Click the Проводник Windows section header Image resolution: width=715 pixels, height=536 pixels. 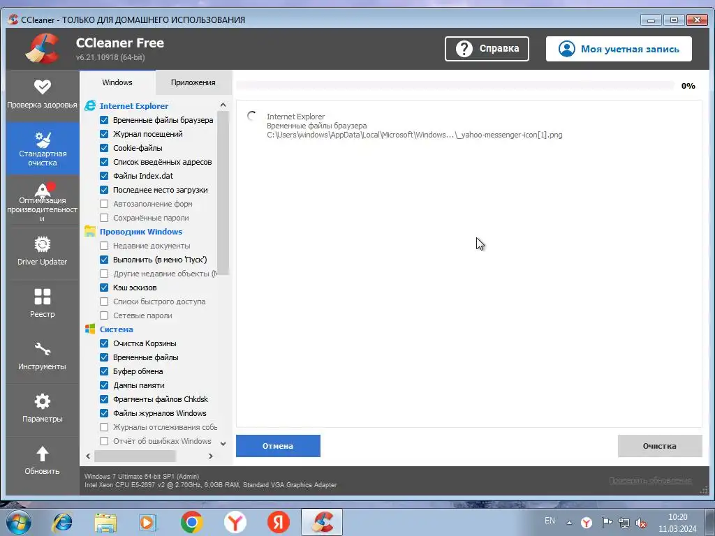[x=141, y=232]
